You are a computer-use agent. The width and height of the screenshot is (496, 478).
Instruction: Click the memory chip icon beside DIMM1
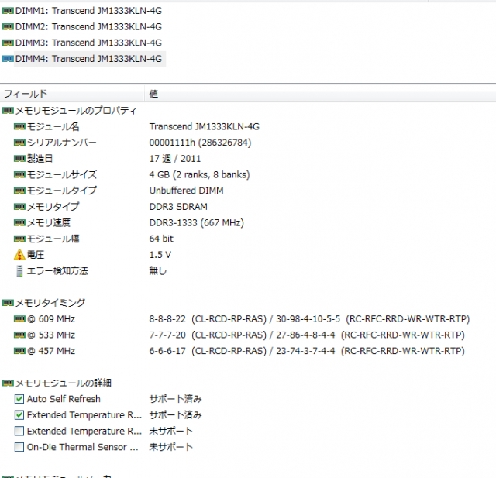pos(8,11)
